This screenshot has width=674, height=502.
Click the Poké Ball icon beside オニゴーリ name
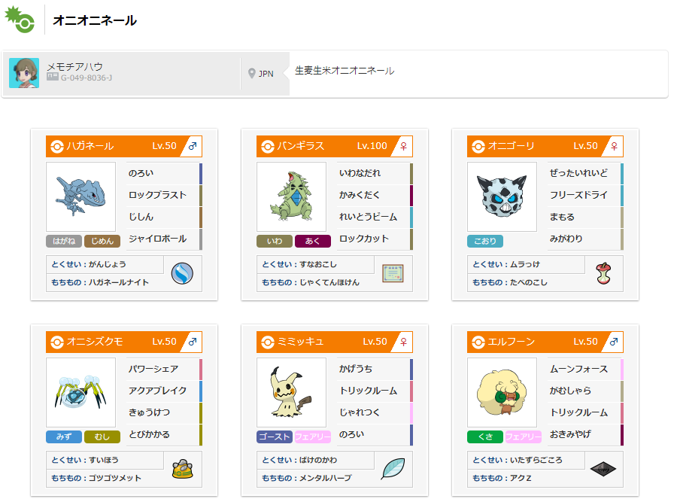pos(478,147)
